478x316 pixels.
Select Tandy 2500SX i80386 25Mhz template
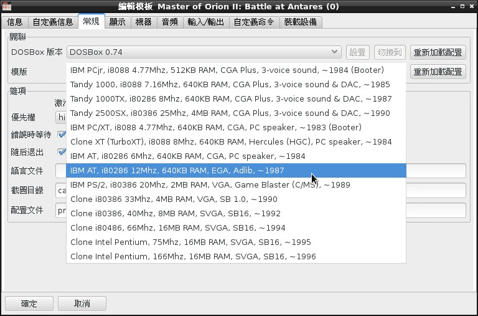tap(237, 113)
